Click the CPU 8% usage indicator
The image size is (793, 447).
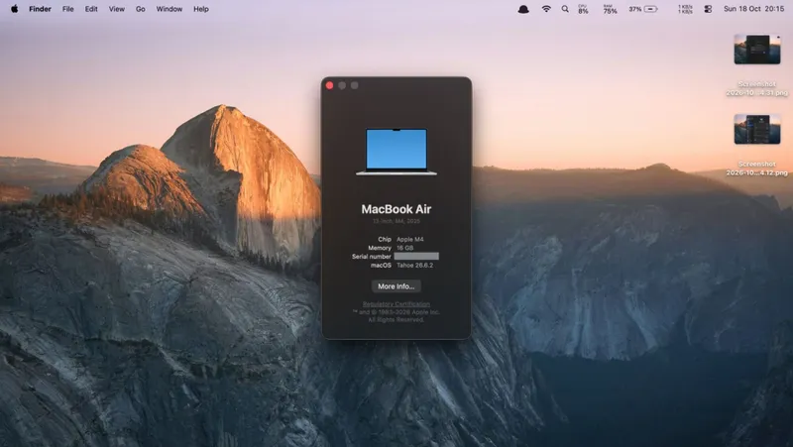click(583, 9)
